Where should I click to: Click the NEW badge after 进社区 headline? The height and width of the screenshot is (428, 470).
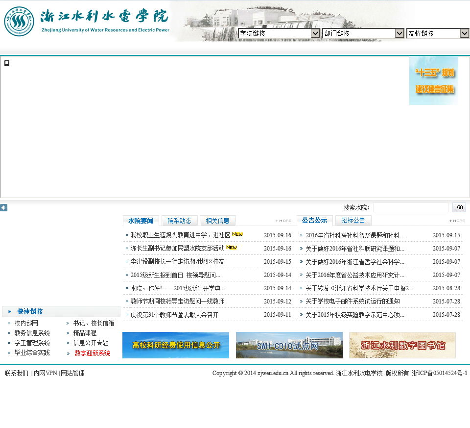[x=237, y=234]
